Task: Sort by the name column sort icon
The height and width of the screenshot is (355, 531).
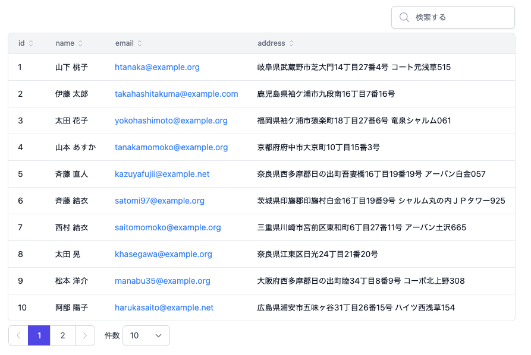Action: click(x=80, y=43)
